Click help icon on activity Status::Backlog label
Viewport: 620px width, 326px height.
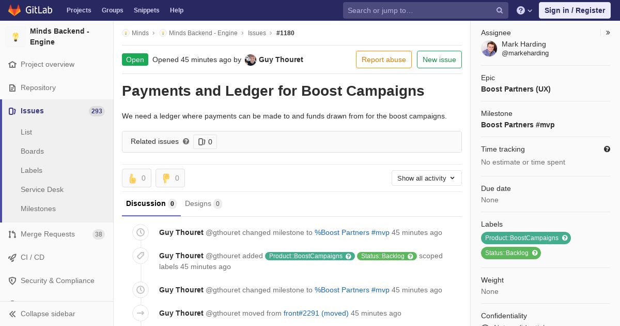click(411, 256)
